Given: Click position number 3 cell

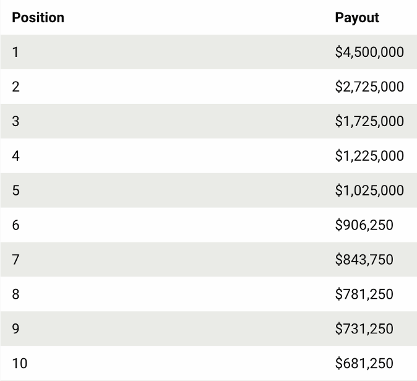Looking at the screenshot, I should 15,121.
